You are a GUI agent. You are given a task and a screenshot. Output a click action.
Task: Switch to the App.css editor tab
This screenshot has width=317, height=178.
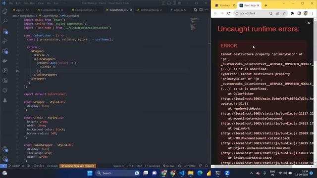pos(179,10)
